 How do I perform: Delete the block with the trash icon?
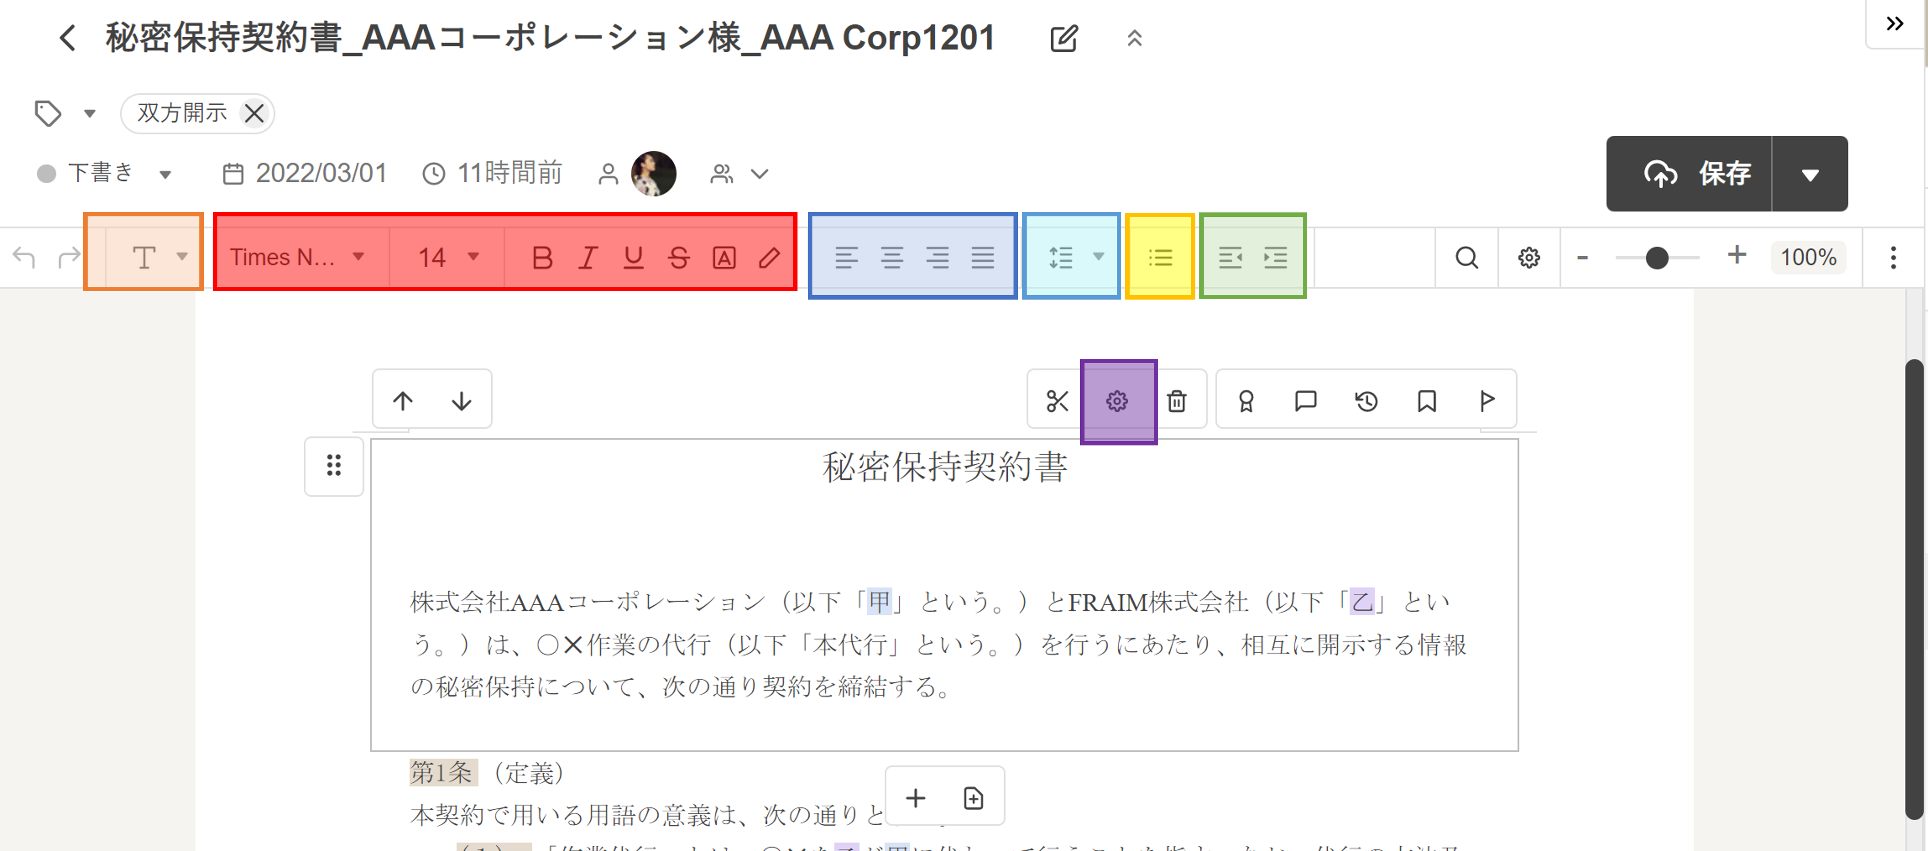[1177, 401]
